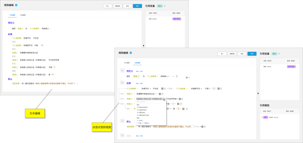Click the trash icon after '的需要中保信实名认证'

click(163, 94)
